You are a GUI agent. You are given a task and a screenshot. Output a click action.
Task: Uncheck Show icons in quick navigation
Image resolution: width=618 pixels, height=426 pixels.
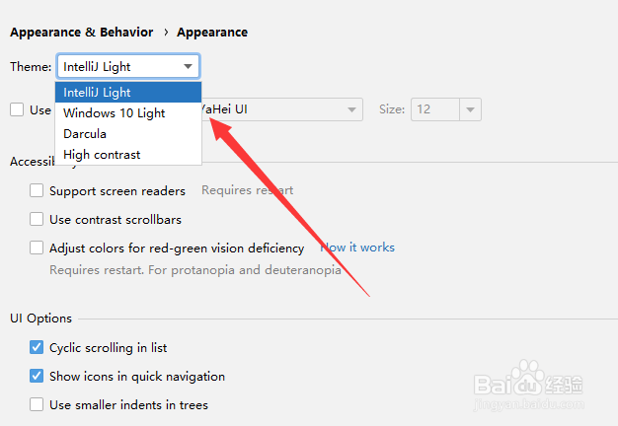click(x=37, y=376)
